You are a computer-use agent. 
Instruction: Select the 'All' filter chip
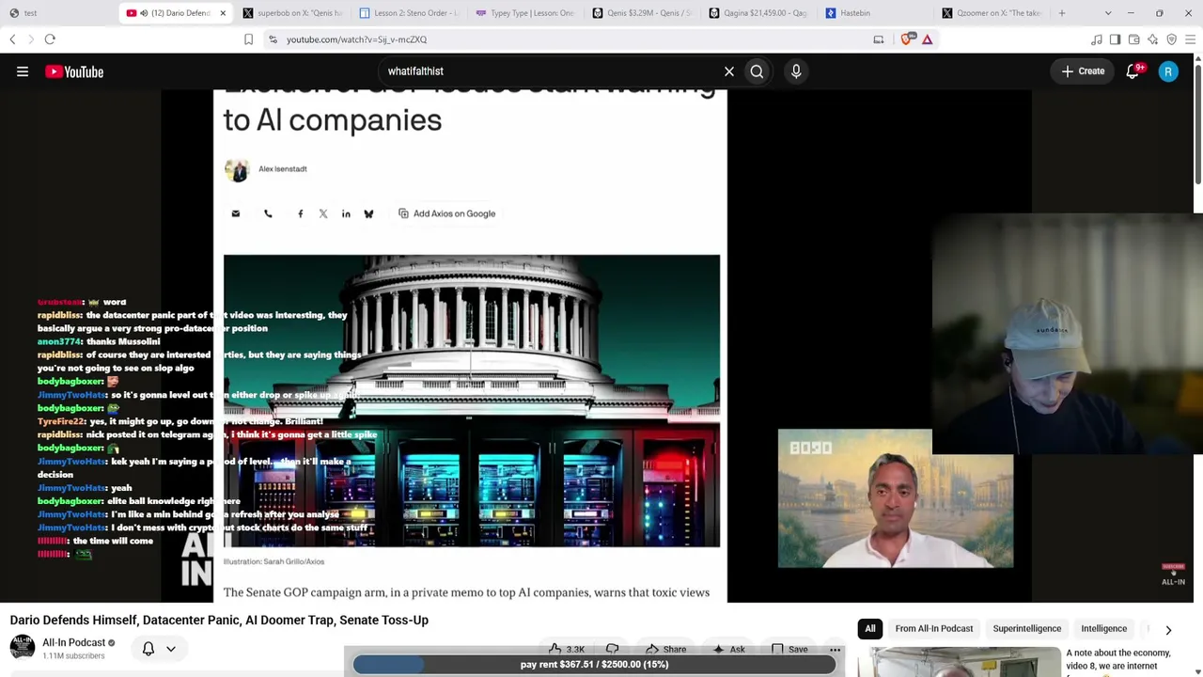click(x=870, y=629)
